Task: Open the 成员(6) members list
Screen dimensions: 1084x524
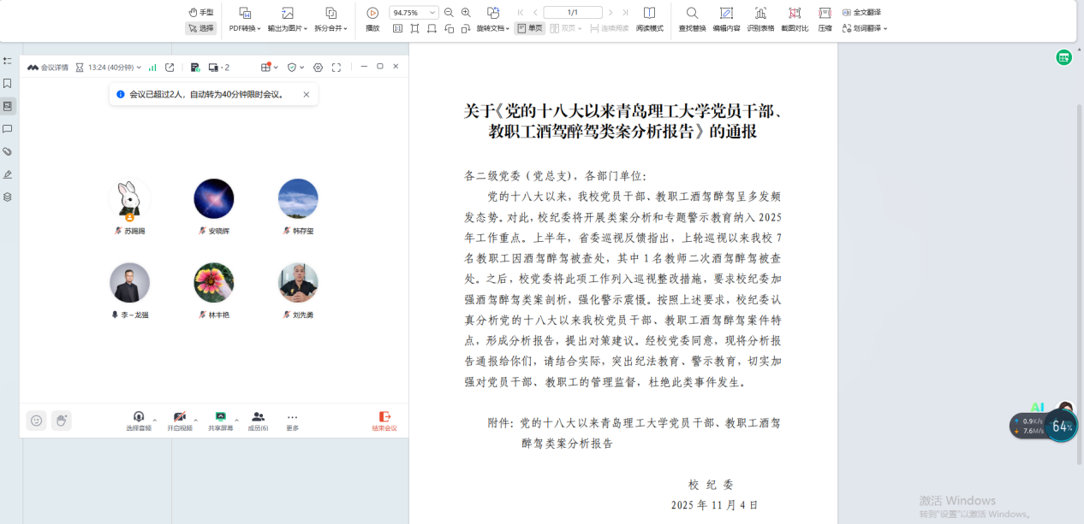Action: click(258, 420)
